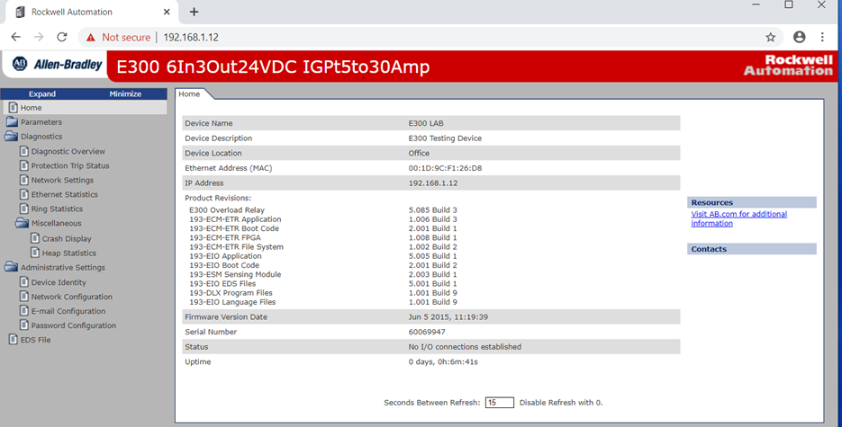Collapse the Diagnostics folder
The image size is (842, 427).
pos(12,137)
